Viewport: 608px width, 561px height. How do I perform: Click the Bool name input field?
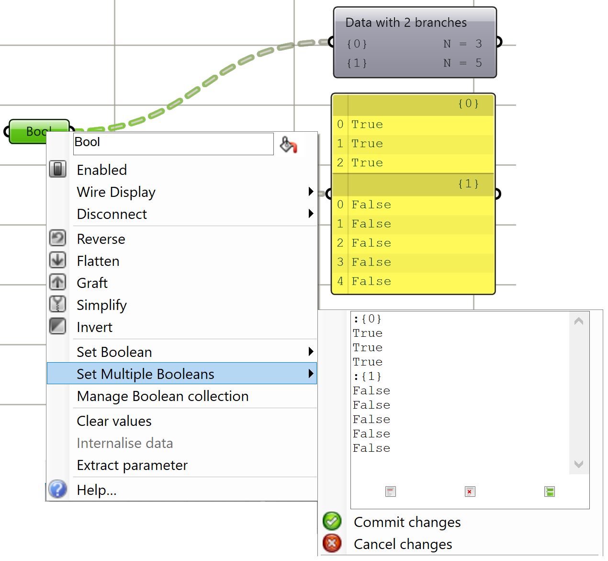click(173, 144)
